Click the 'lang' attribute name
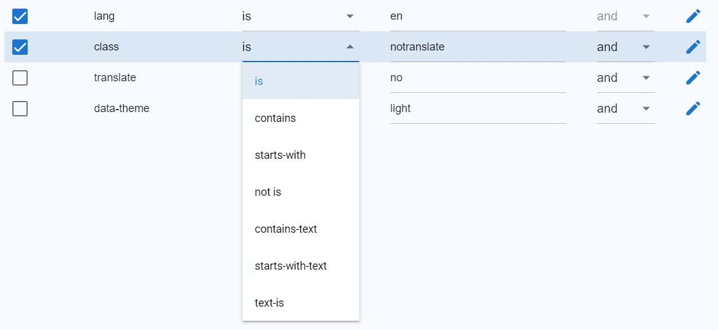This screenshot has width=718, height=330. point(105,17)
